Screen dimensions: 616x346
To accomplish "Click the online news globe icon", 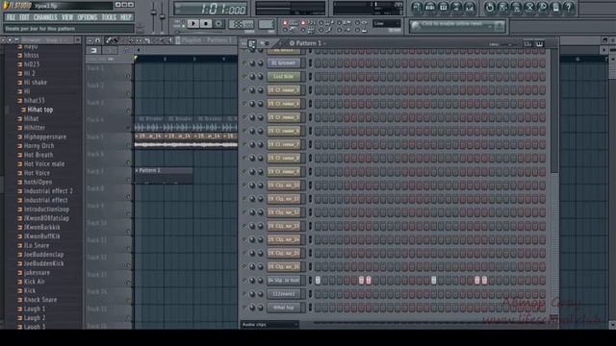I will pyautogui.click(x=415, y=26).
